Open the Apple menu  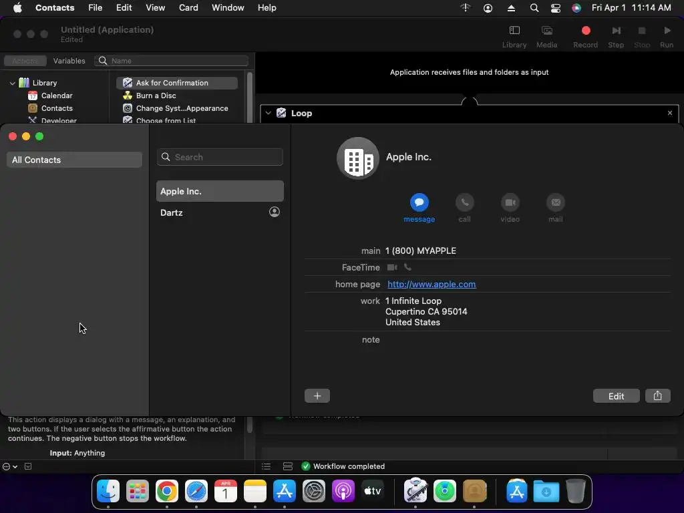(x=17, y=8)
